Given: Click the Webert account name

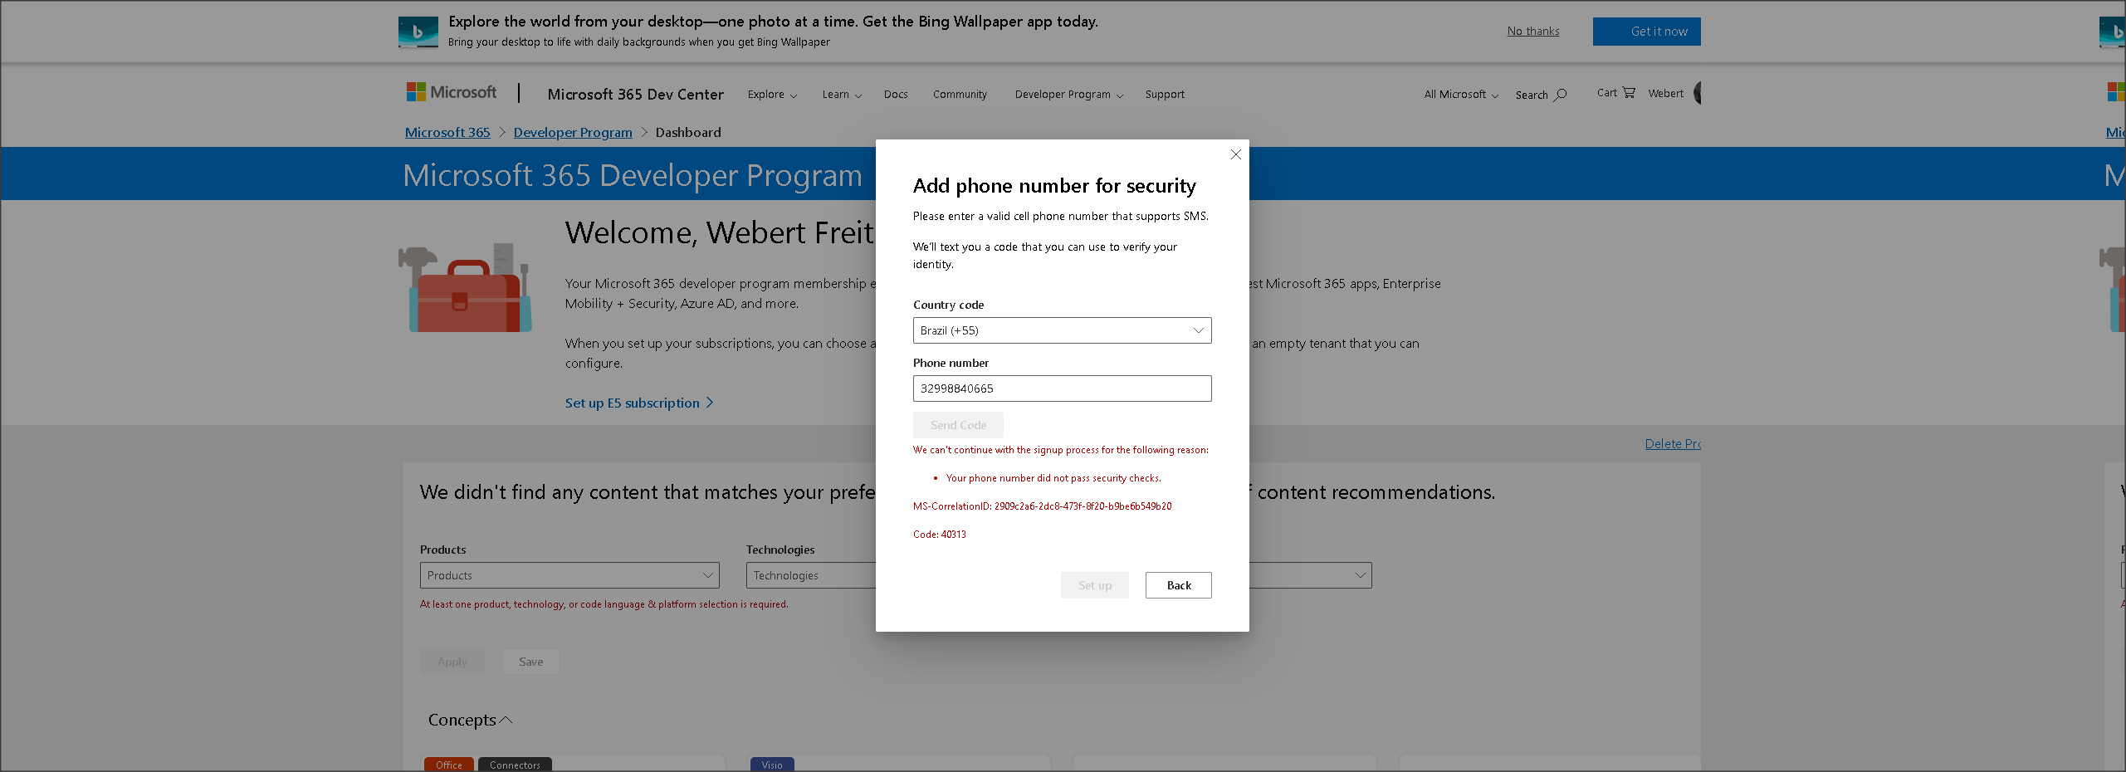Looking at the screenshot, I should pyautogui.click(x=1665, y=93).
